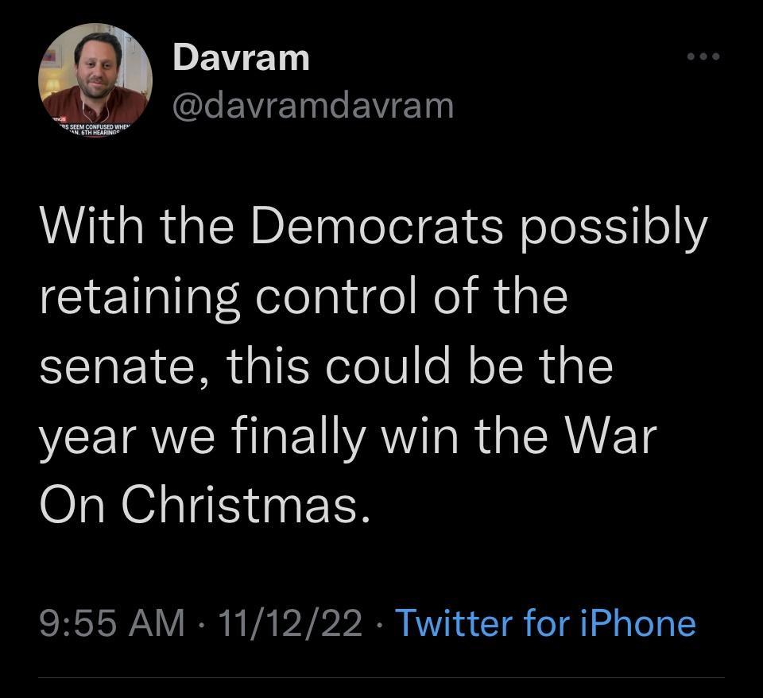Open the Davram display name profile

[241, 56]
